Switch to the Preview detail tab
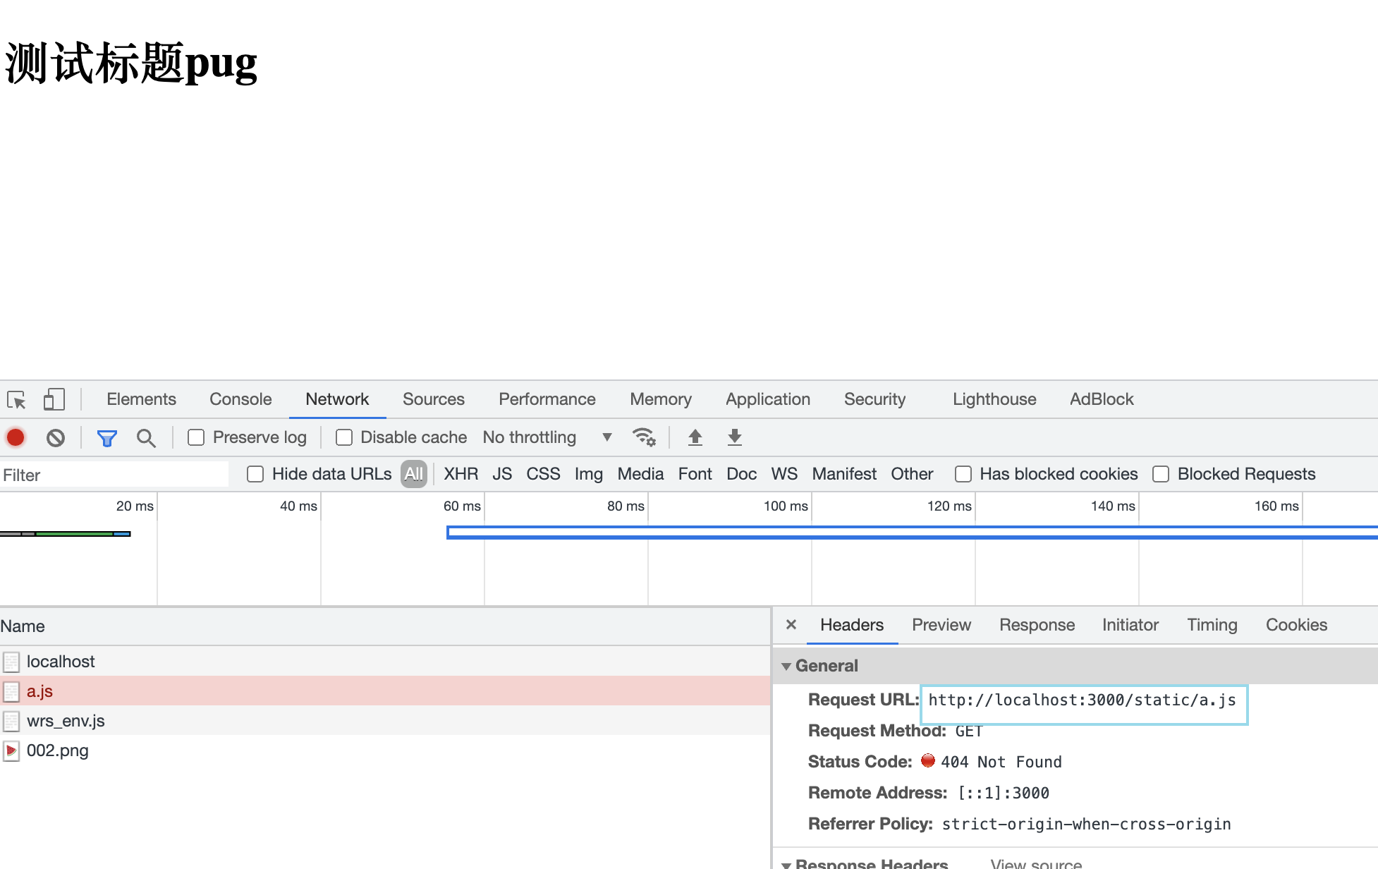This screenshot has width=1378, height=869. tap(941, 625)
